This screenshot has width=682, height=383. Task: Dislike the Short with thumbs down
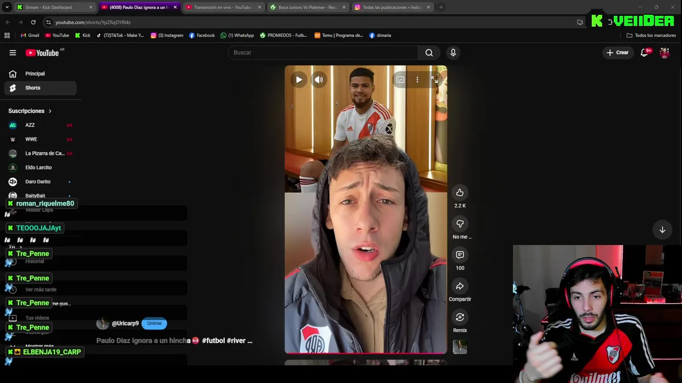pos(460,224)
